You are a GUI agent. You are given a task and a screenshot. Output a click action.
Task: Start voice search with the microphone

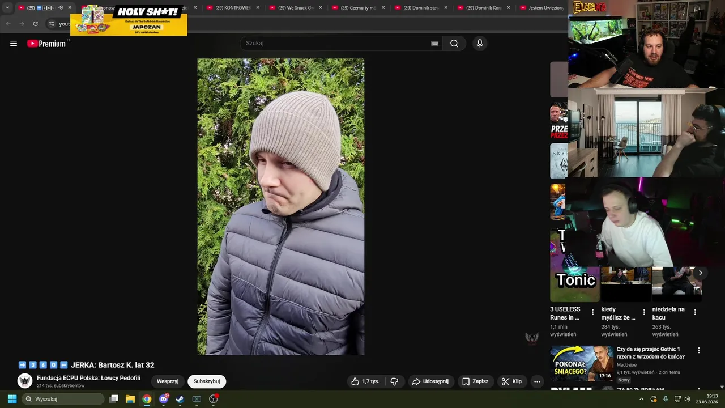pyautogui.click(x=480, y=44)
